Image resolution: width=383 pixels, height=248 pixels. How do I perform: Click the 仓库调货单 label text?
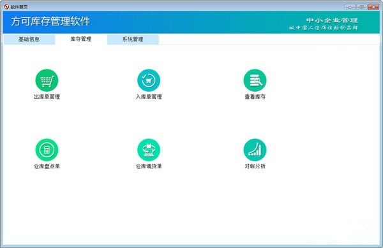tap(149, 166)
